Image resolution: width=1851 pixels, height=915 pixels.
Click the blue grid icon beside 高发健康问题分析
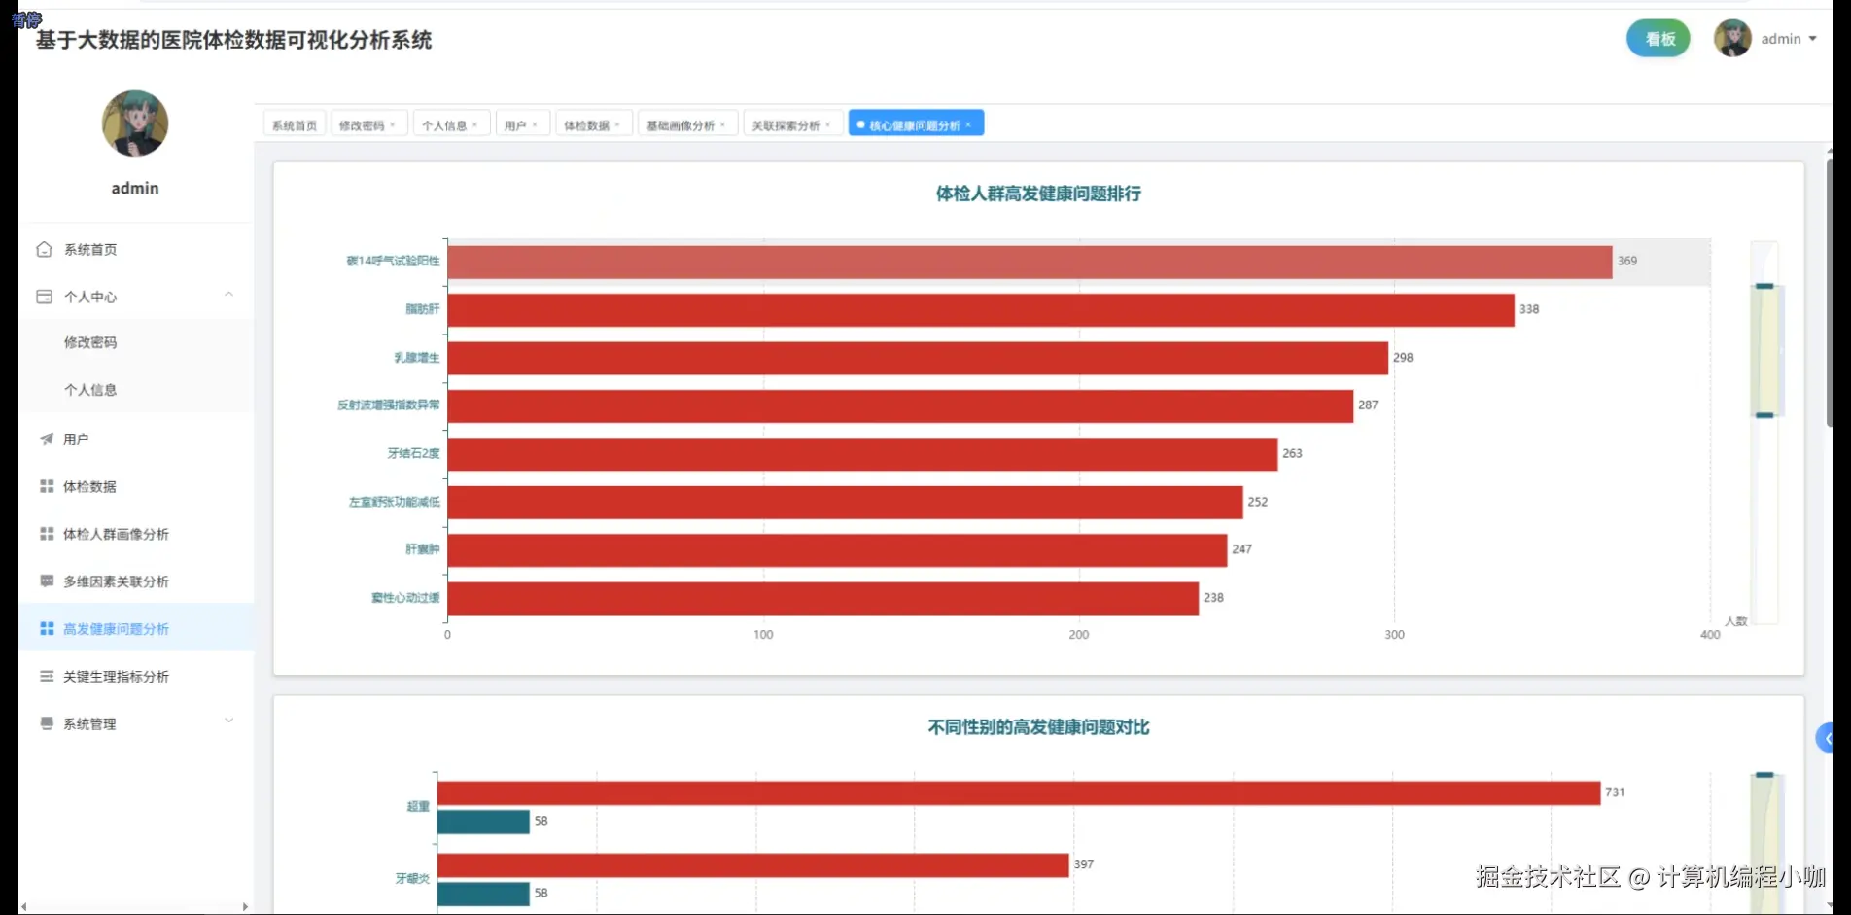click(x=47, y=629)
